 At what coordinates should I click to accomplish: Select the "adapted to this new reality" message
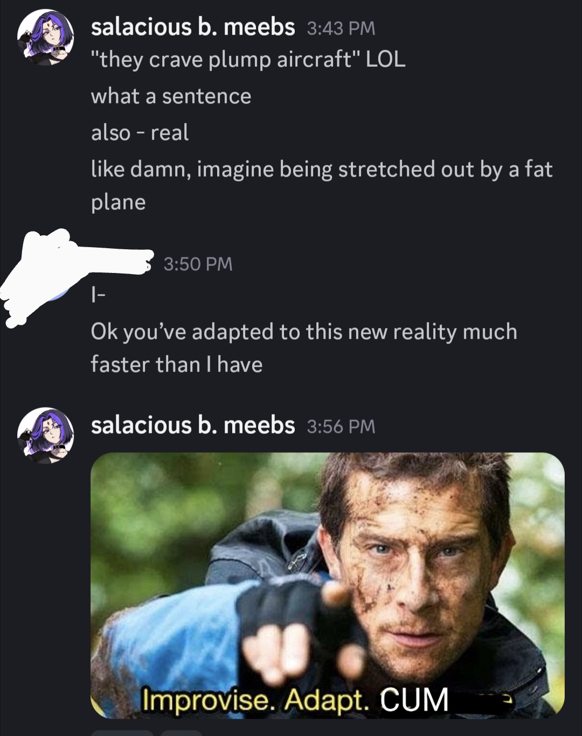[304, 348]
